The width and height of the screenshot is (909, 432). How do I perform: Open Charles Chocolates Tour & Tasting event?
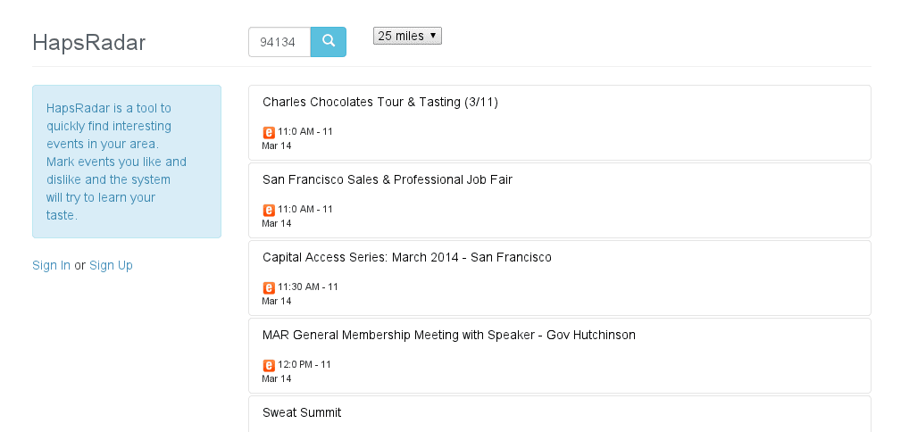(x=379, y=102)
